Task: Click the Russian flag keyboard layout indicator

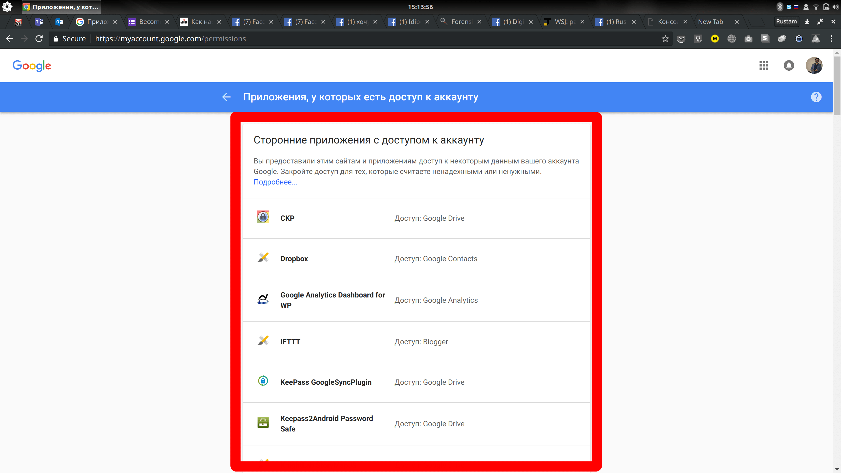Action: tap(796, 7)
